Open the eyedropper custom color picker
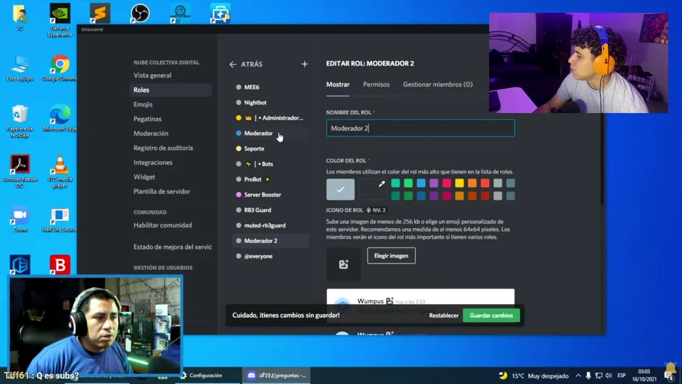Screen dimensions: 682x384 (372, 189)
